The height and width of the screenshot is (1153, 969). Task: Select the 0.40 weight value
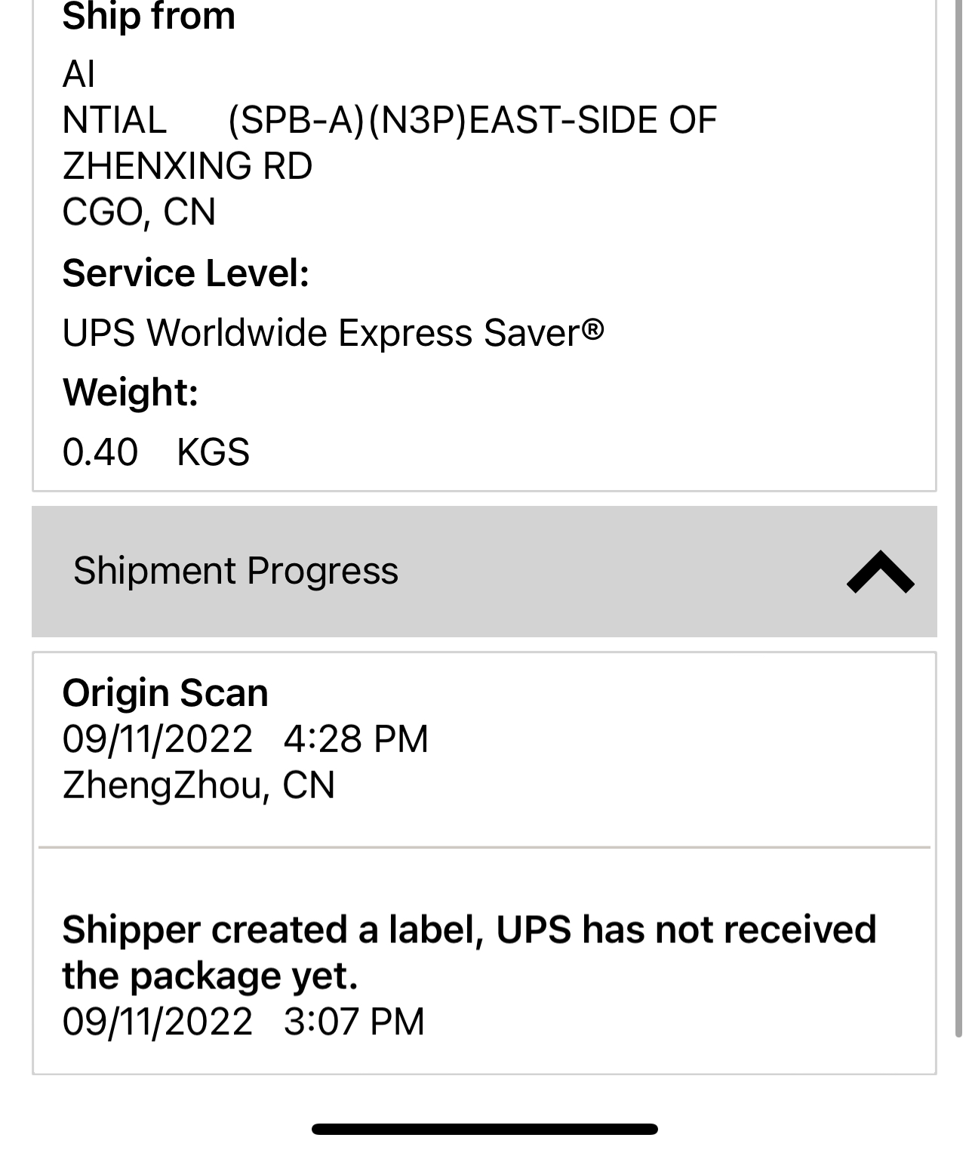click(x=100, y=452)
